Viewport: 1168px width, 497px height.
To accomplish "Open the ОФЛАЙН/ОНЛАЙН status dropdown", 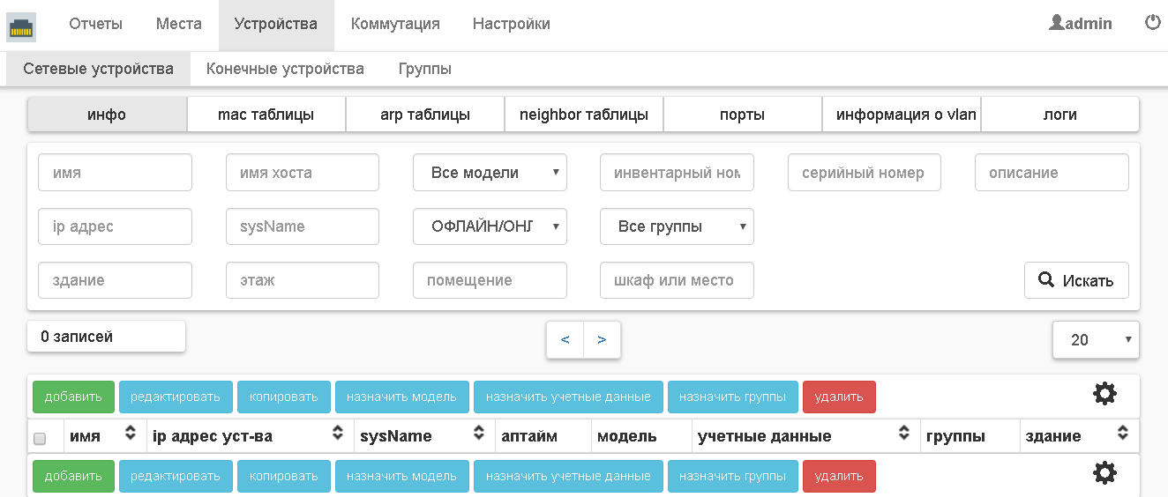I will [490, 226].
